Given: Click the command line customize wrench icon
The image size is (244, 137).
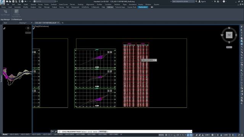Looking at the screenshot, I should pos(56,131).
